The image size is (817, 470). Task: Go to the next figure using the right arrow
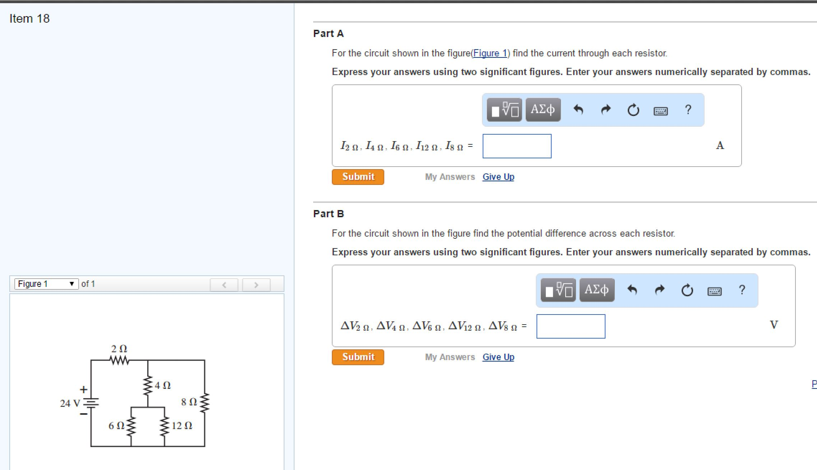(x=256, y=285)
